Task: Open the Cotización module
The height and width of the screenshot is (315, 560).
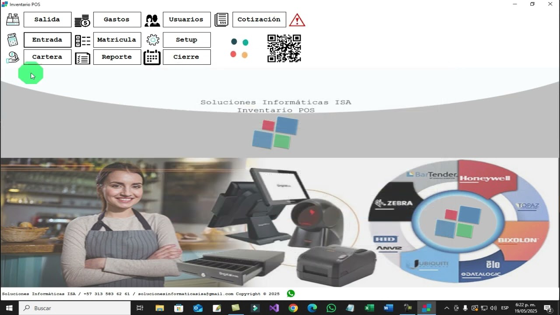Action: pyautogui.click(x=259, y=20)
